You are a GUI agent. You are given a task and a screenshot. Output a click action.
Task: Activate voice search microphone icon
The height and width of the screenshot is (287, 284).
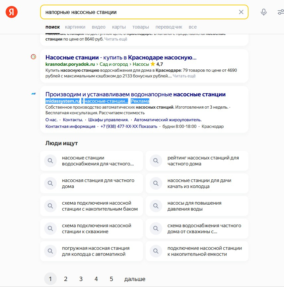263,12
